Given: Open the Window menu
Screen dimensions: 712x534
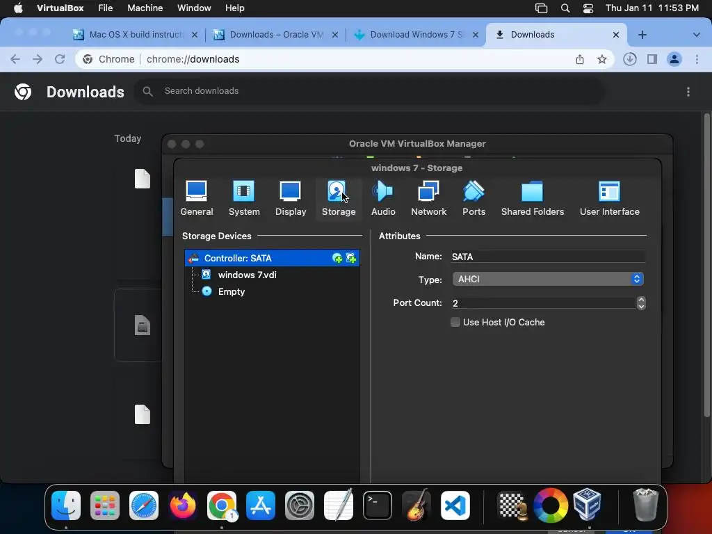Looking at the screenshot, I should tap(194, 8).
